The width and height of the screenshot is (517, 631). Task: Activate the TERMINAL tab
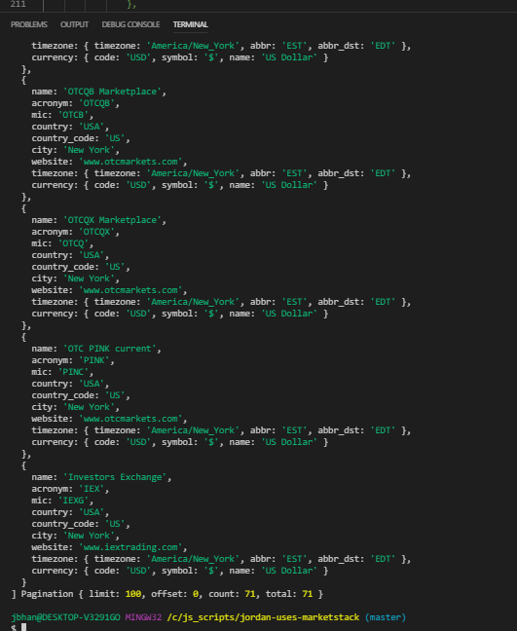pos(190,24)
